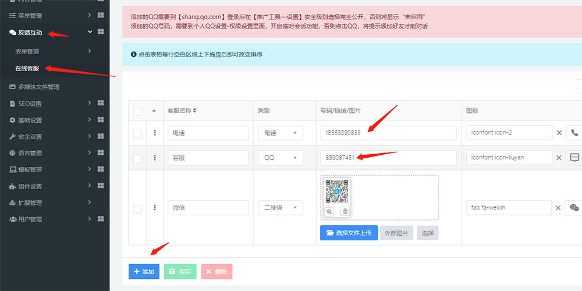Sort the table by 客服名称 column
Image resolution: width=582 pixels, height=291 pixels.
click(194, 111)
